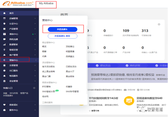
Task: Open settings gear next to 快捷入口
Action: (34, 88)
